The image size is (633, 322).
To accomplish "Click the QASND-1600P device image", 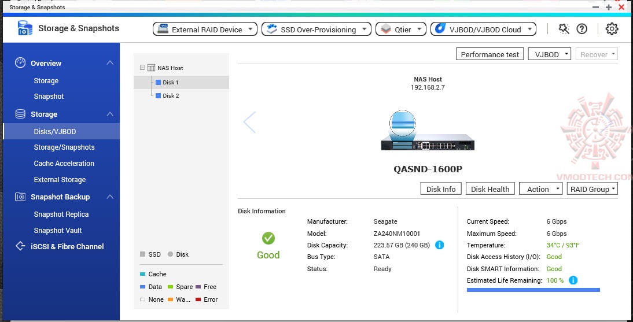I will tap(428, 131).
